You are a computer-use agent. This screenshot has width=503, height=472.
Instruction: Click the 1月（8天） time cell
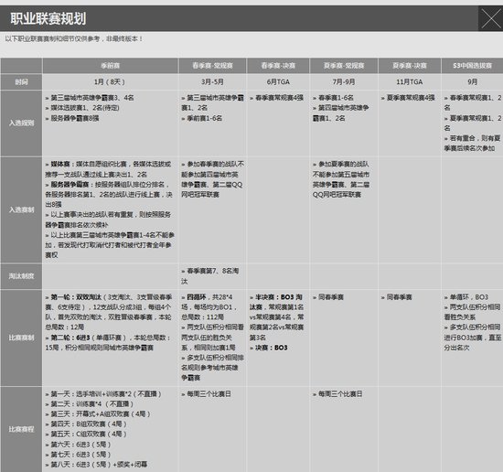(110, 81)
